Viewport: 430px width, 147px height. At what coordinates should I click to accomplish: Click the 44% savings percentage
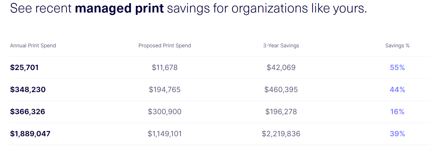(397, 90)
